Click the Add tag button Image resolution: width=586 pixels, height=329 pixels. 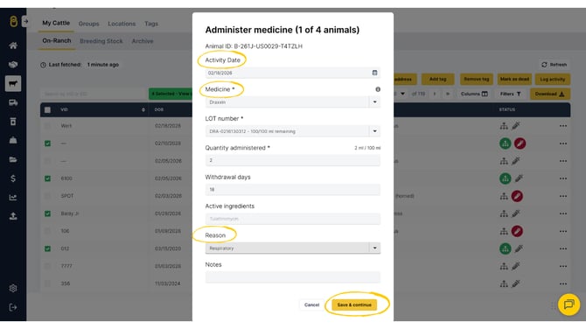click(437, 80)
